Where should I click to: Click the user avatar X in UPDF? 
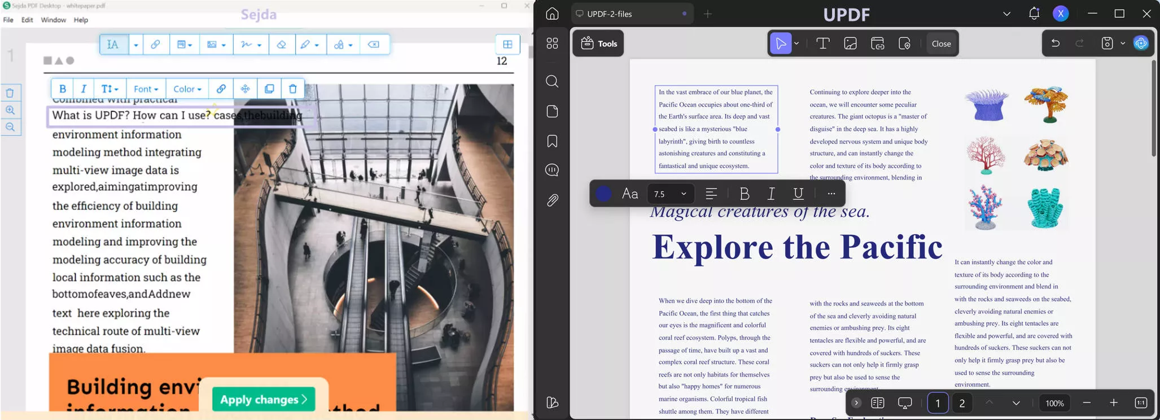1061,14
